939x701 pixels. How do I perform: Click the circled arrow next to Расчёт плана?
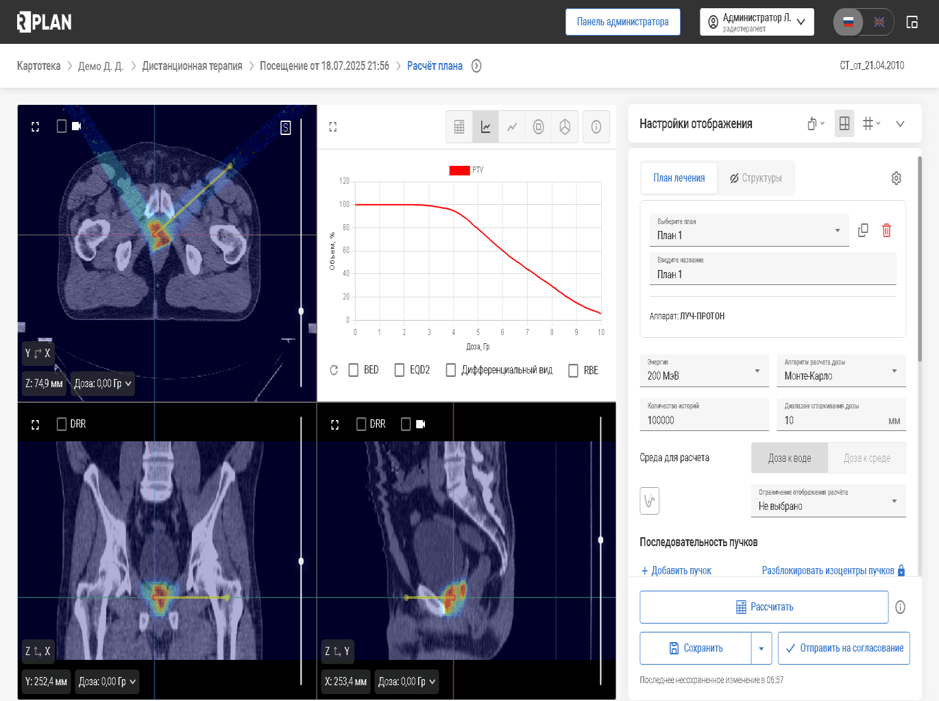tap(476, 66)
